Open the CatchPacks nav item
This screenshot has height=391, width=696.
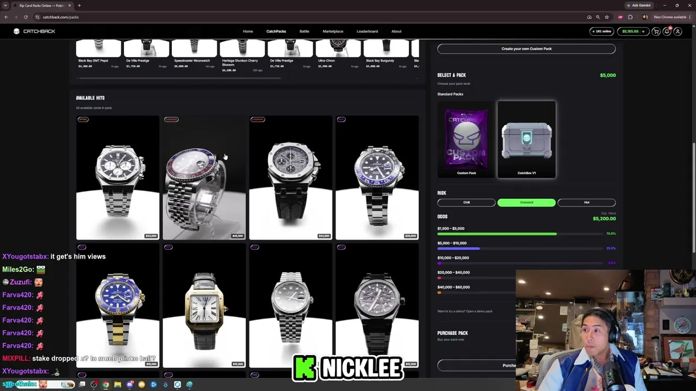(276, 31)
